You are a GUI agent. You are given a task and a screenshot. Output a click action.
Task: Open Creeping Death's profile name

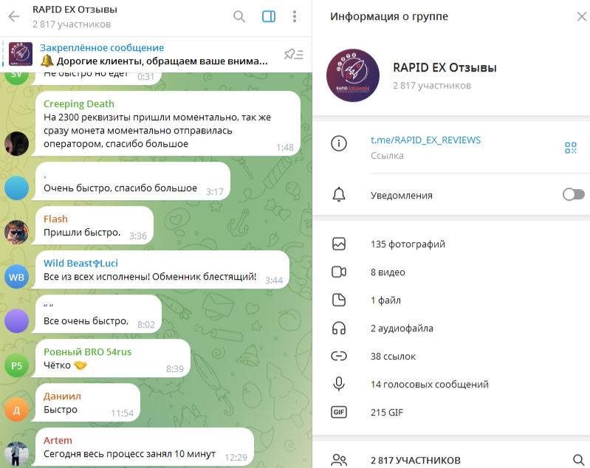point(78,104)
